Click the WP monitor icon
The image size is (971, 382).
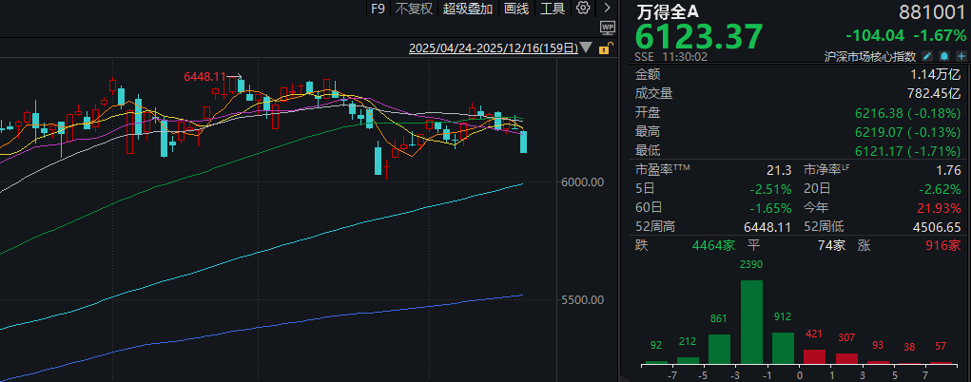pyautogui.click(x=606, y=28)
